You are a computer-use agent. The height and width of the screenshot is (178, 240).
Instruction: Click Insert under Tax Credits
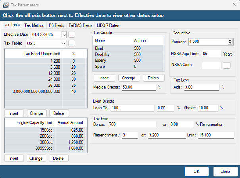104,78
